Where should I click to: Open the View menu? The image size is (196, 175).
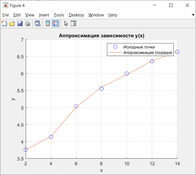30,15
